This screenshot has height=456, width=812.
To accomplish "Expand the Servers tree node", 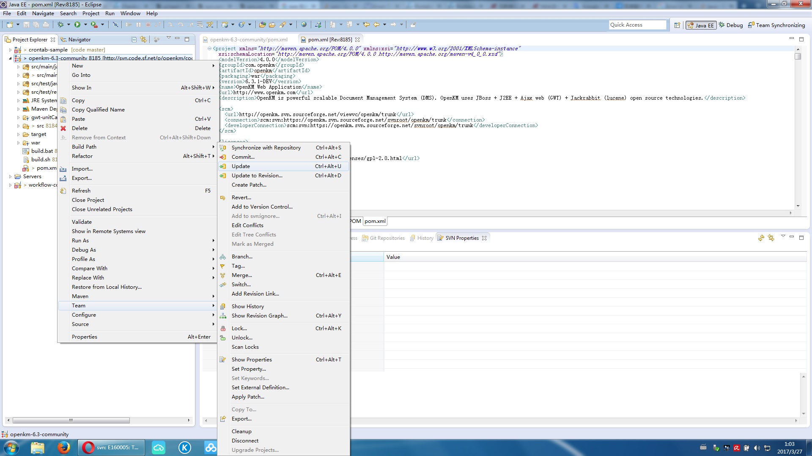I will 11,176.
